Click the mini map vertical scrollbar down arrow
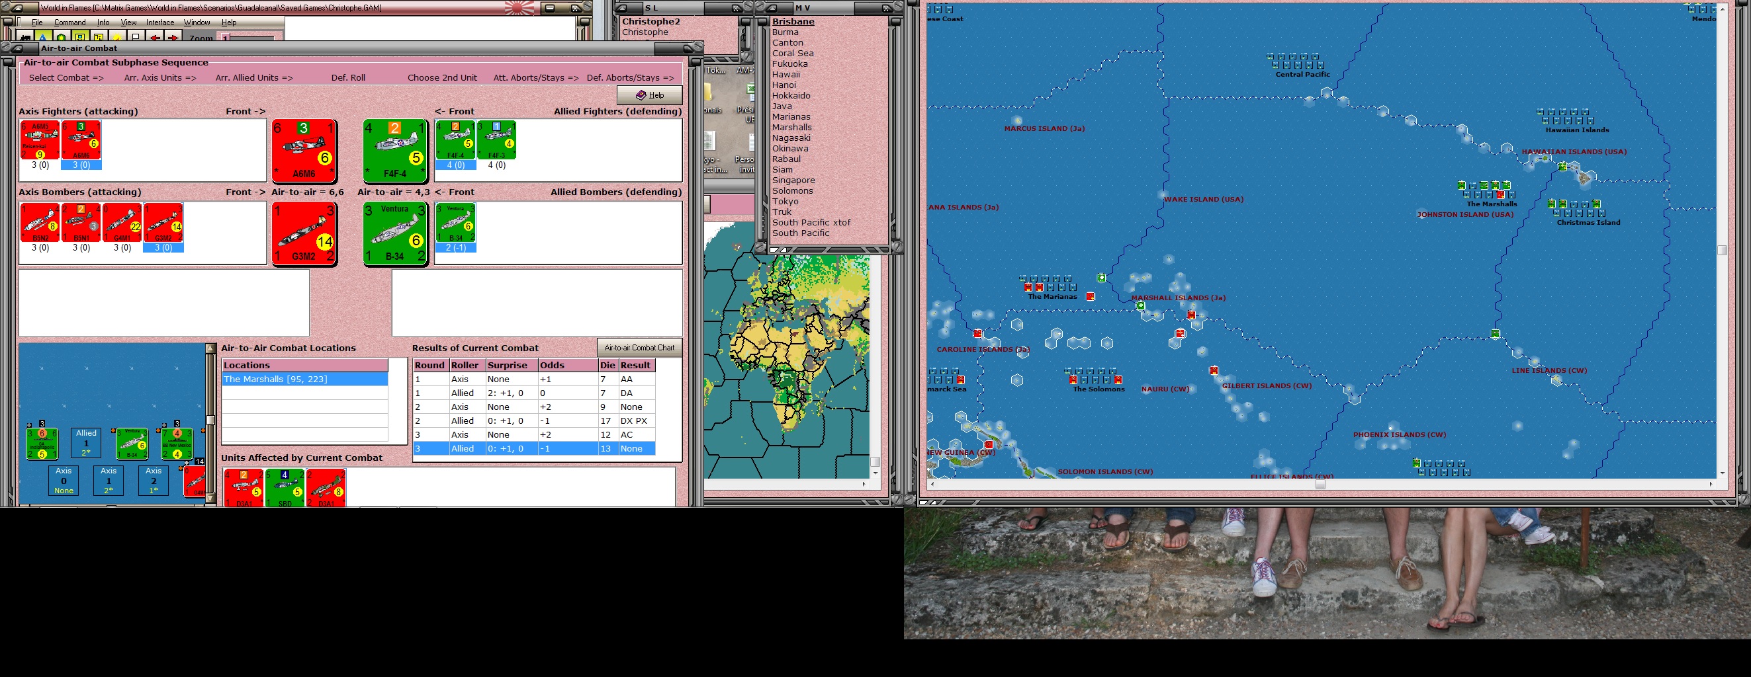 tap(210, 498)
